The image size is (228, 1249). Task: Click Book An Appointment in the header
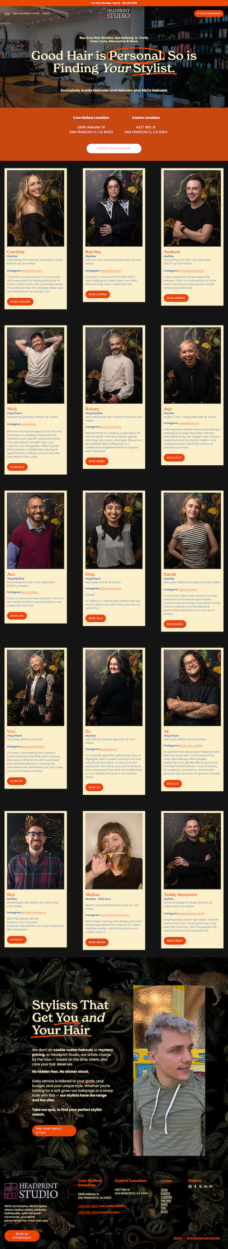pyautogui.click(x=209, y=14)
